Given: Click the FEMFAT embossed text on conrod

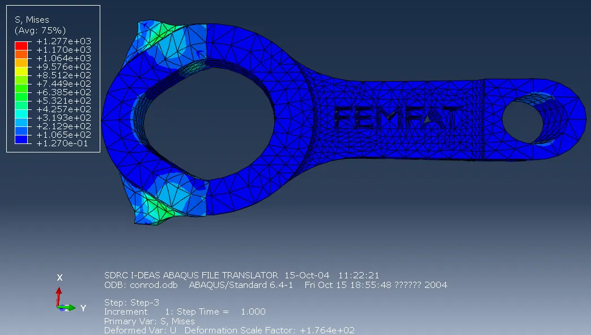Looking at the screenshot, I should tap(397, 117).
